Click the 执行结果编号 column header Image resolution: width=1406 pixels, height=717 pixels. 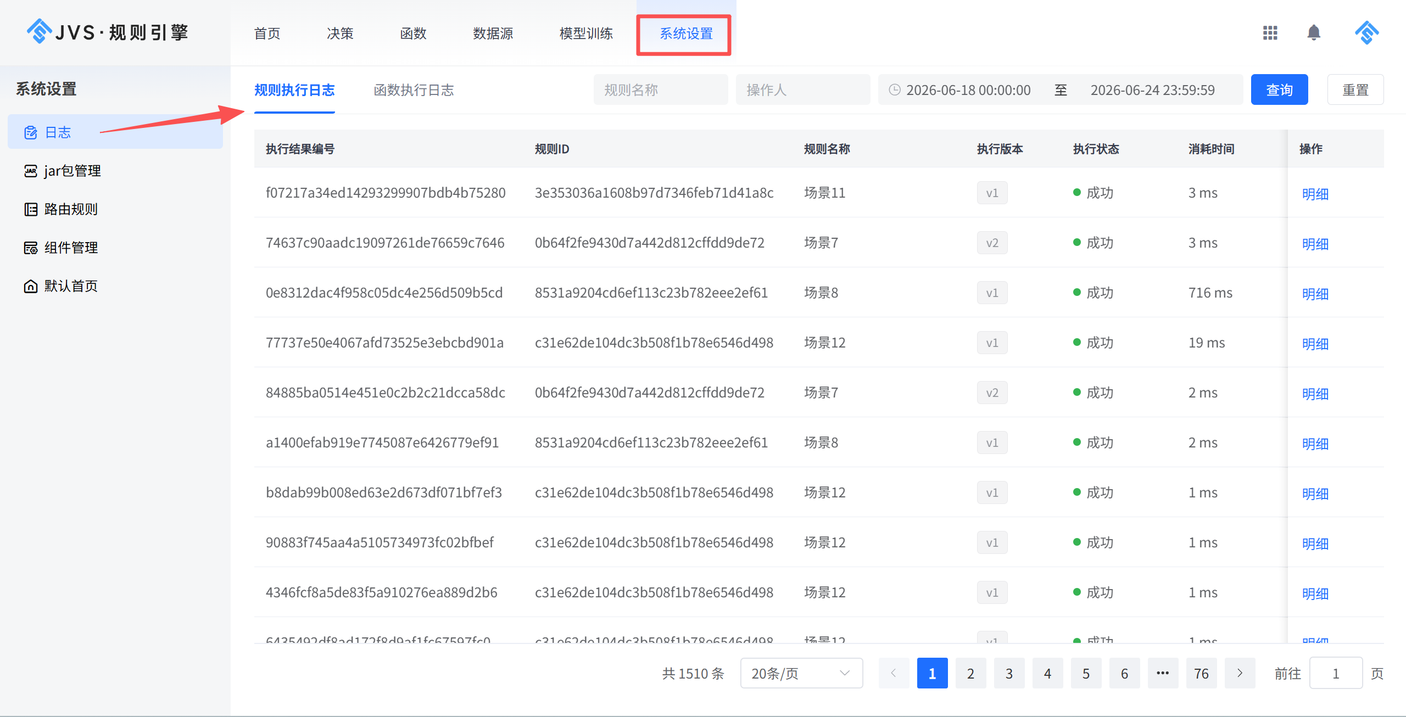(x=300, y=149)
